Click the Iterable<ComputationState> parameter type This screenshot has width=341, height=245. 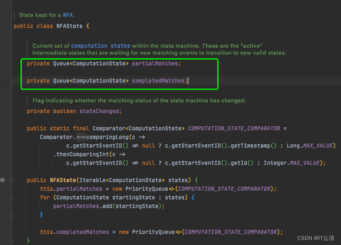pyautogui.click(x=122, y=180)
